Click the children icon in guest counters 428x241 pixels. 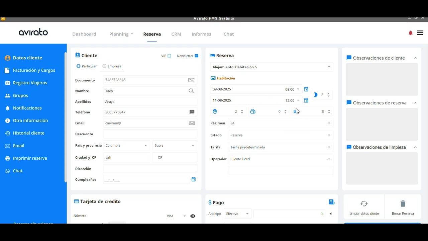click(253, 111)
